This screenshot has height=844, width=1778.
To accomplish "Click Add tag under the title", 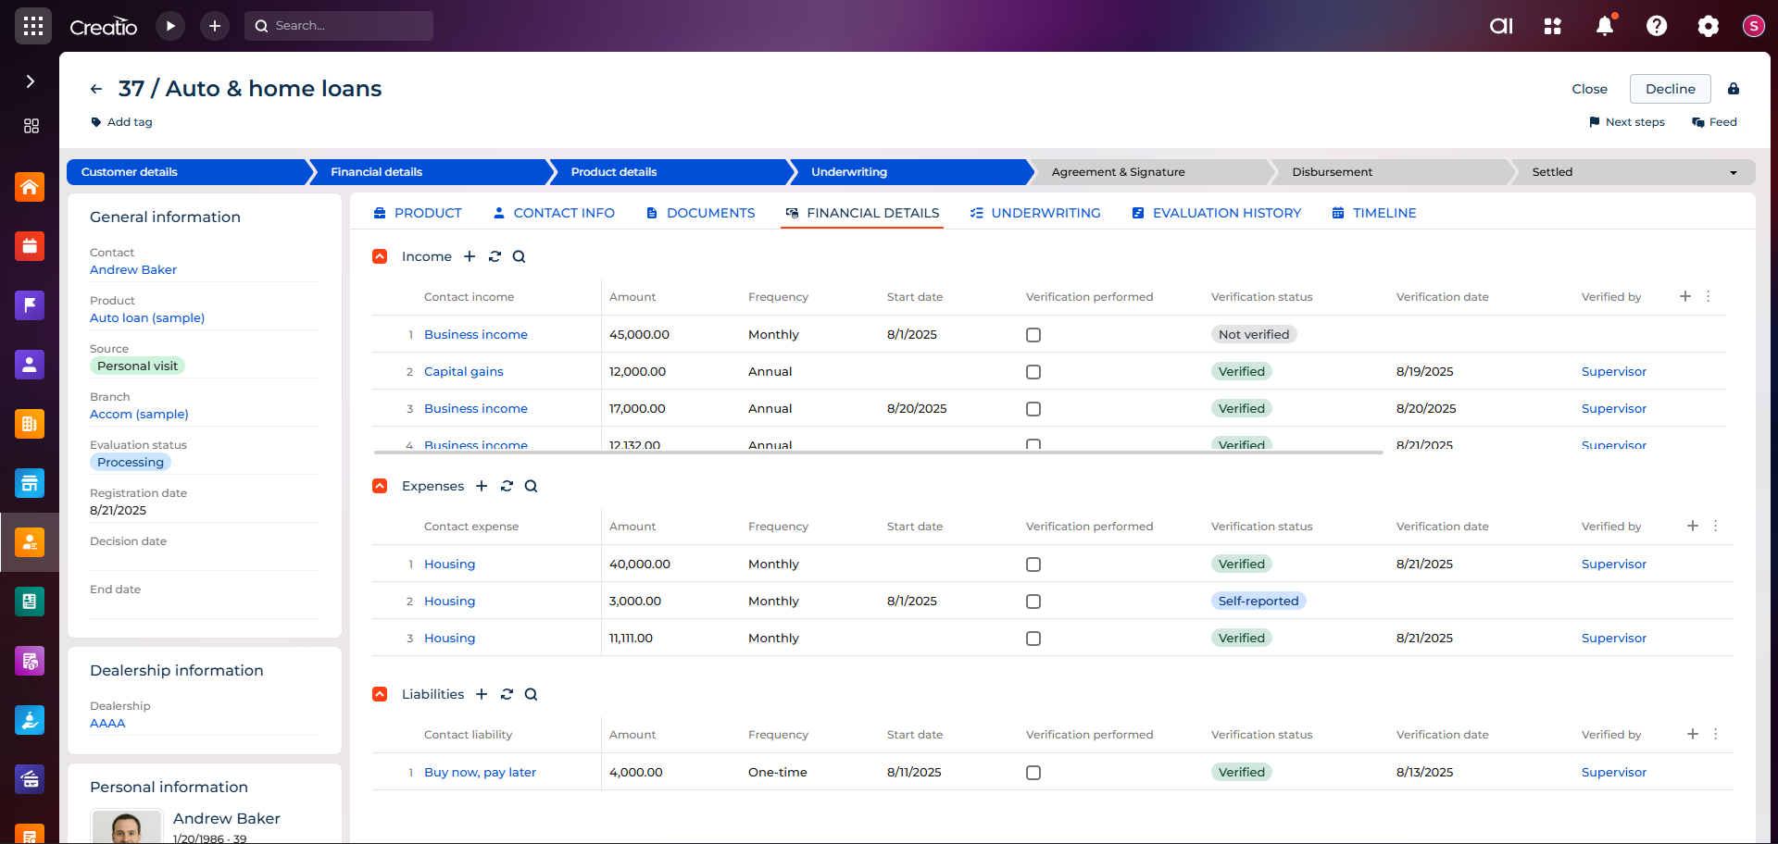I will point(121,122).
